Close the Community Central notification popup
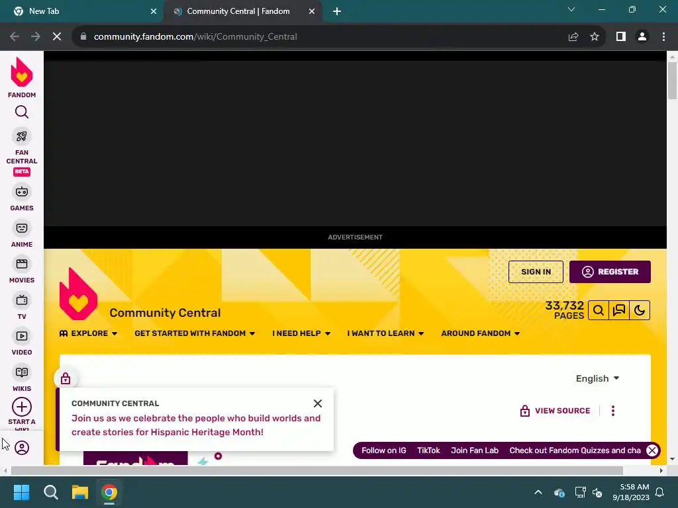 (x=318, y=403)
